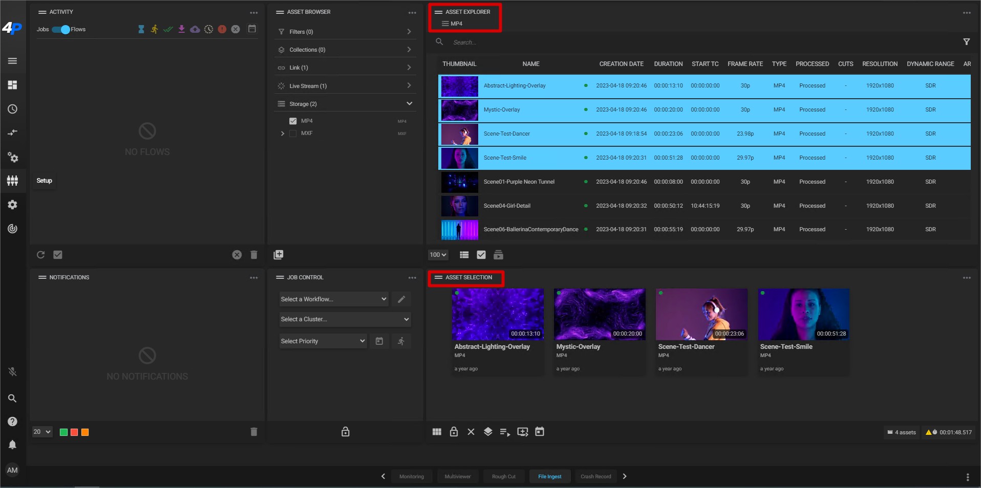Toggle grid view in Asset Selection toolbar
The width and height of the screenshot is (981, 488).
(x=437, y=432)
